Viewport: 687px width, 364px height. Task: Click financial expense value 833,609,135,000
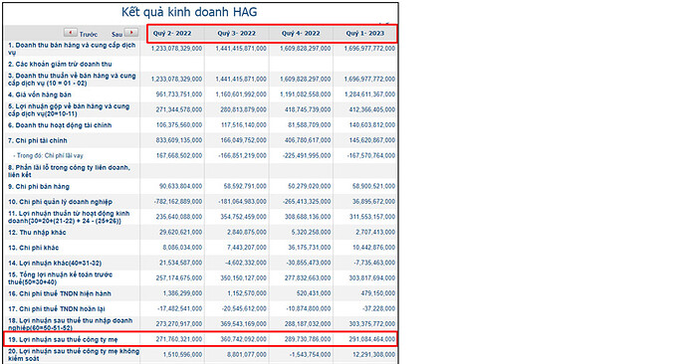179,140
